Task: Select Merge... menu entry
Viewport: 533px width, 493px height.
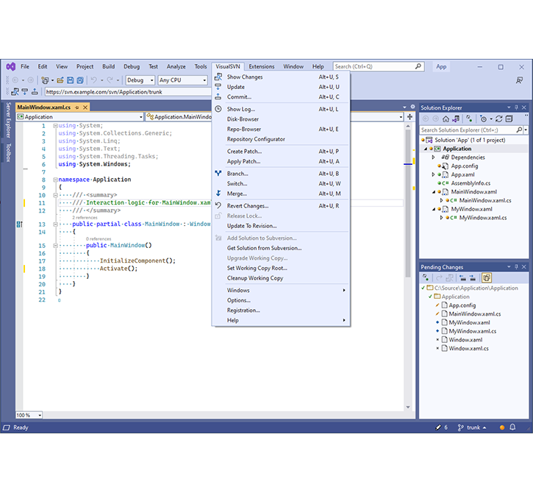Action: click(281, 194)
